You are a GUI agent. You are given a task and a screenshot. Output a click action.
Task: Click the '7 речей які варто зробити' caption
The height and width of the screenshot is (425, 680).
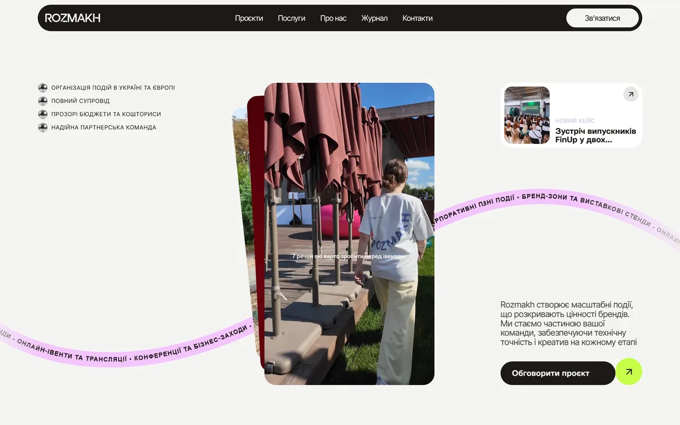349,256
